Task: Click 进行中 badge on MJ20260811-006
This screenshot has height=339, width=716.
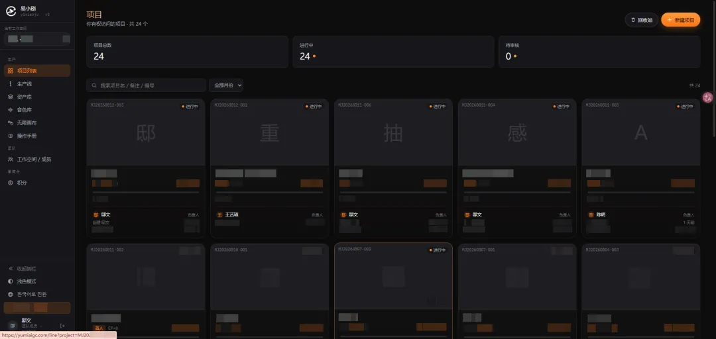Action: pos(438,107)
